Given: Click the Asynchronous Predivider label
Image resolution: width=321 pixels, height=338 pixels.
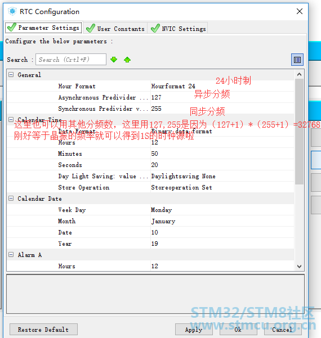Looking at the screenshot, I should pyautogui.click(x=103, y=97).
